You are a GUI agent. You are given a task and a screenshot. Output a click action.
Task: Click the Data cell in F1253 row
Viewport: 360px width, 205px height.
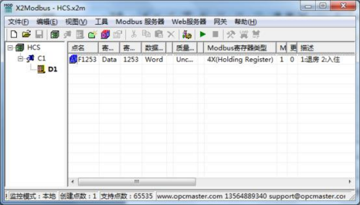tap(109, 59)
